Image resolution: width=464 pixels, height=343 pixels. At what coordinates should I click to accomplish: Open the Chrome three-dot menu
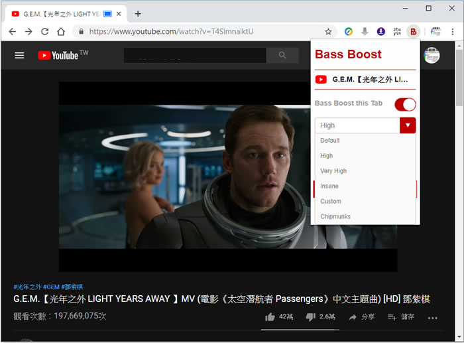point(453,31)
